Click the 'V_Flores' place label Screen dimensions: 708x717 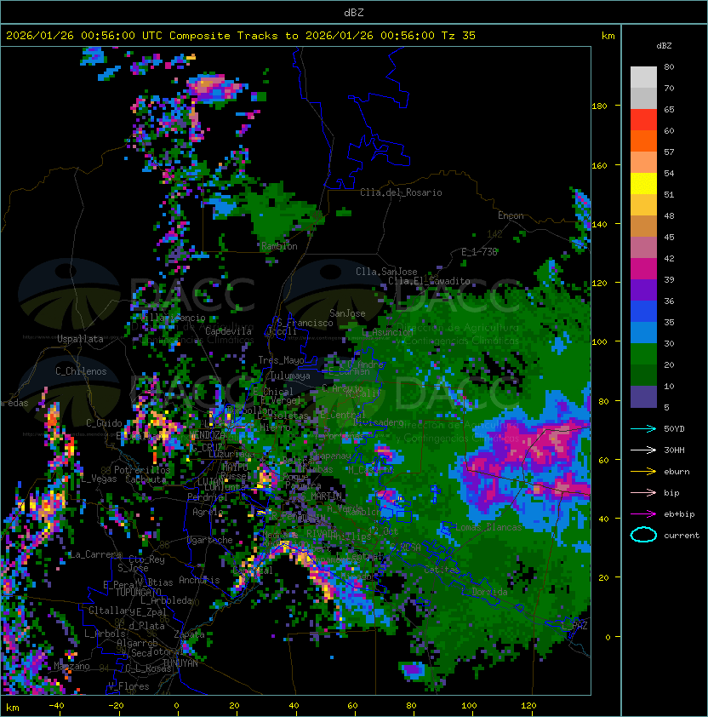pyautogui.click(x=128, y=686)
